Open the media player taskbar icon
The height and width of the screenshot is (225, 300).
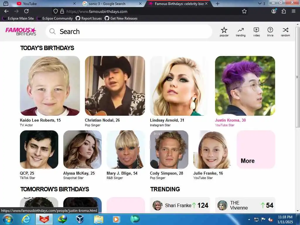[116, 219]
